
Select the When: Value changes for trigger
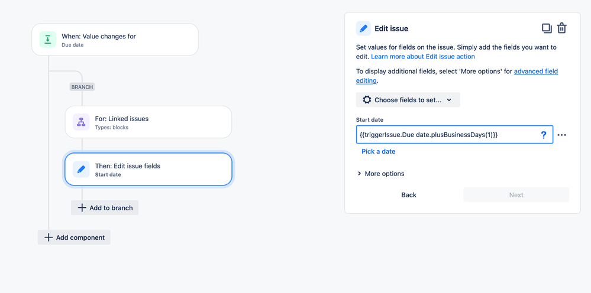pos(115,40)
